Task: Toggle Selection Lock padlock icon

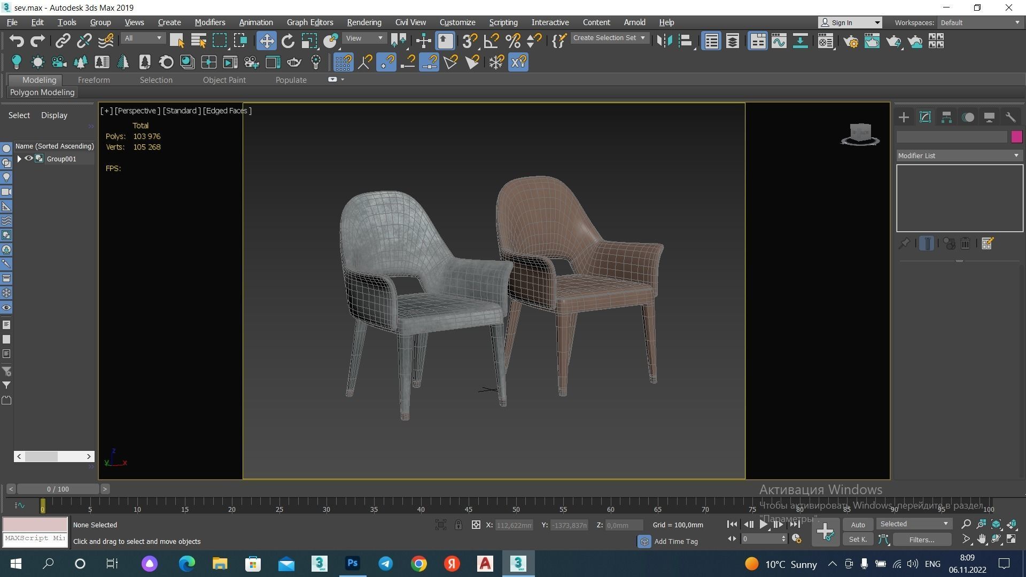Action: [458, 525]
